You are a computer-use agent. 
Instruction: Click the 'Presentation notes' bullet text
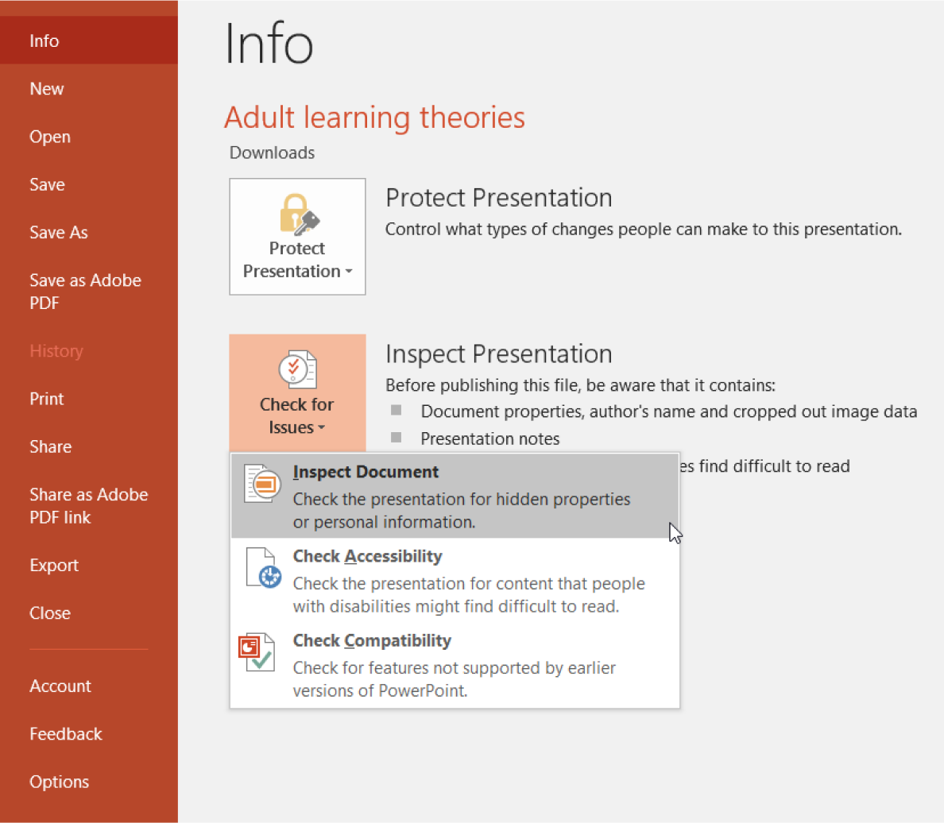(490, 439)
